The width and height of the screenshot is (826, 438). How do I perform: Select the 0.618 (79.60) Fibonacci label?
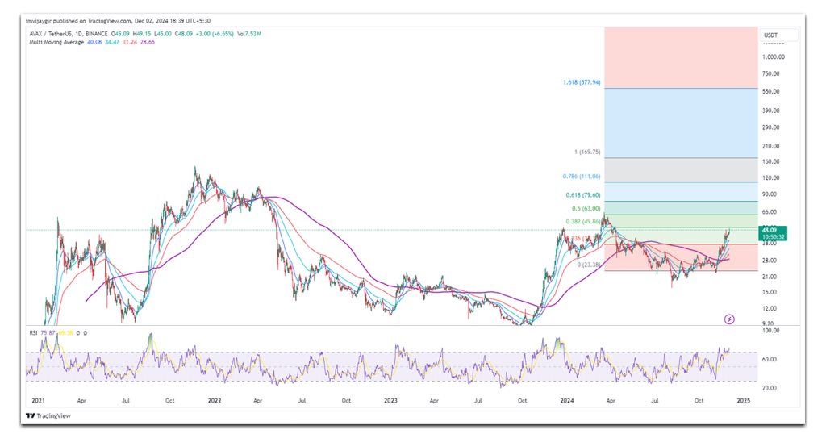(x=583, y=195)
